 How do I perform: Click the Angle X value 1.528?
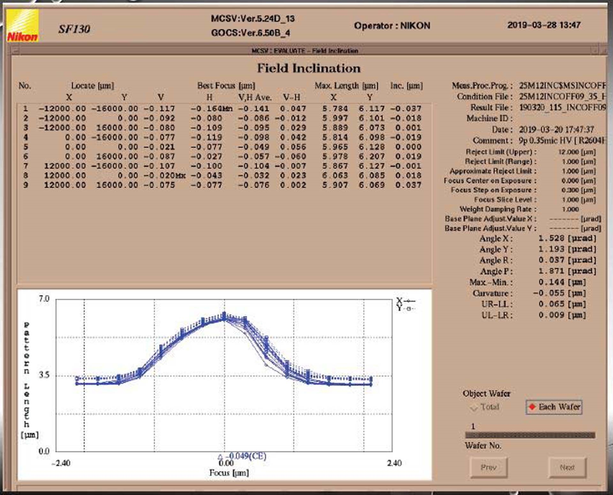(x=551, y=238)
